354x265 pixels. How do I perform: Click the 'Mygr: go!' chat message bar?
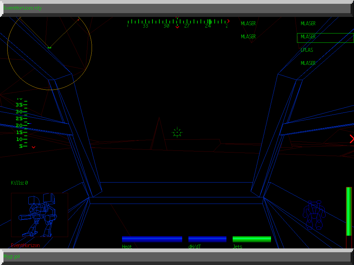coord(177,256)
